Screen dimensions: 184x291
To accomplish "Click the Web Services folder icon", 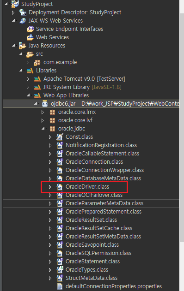I will coord(30,37).
